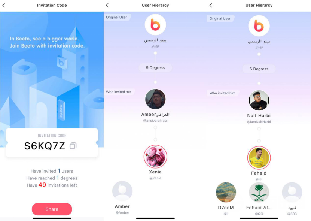Copy the invitation code S6KQ7Z
311x221 pixels.
tap(73, 146)
